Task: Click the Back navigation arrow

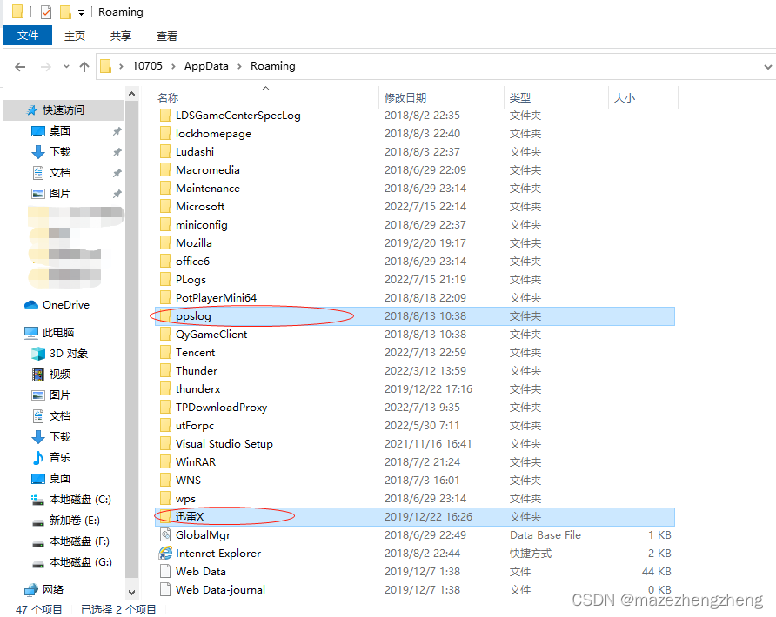Action: click(20, 66)
